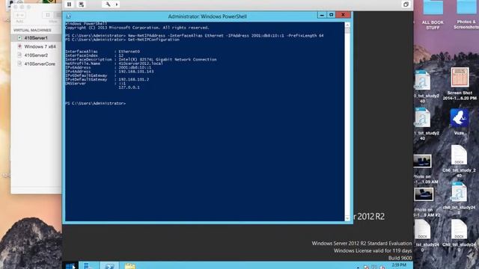Click the PowerShell scrollbar down arrow
Image resolution: width=479 pixels, height=269 pixels.
(x=347, y=217)
